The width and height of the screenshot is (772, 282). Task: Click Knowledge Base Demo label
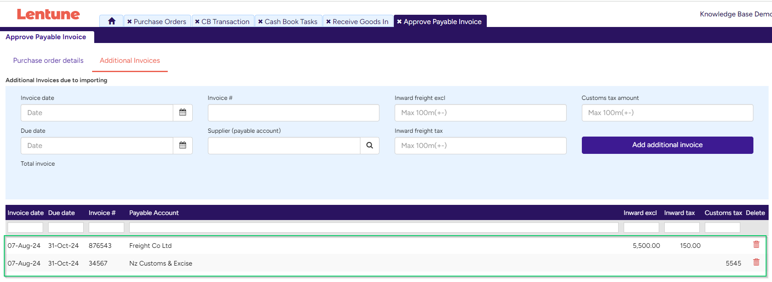pos(736,14)
